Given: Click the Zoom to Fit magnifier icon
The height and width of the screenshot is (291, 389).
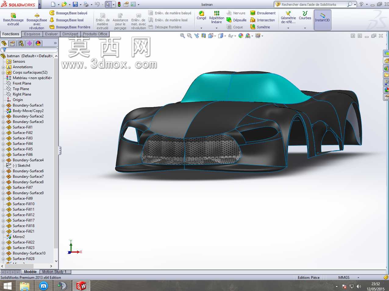Looking at the screenshot, I should [x=182, y=36].
